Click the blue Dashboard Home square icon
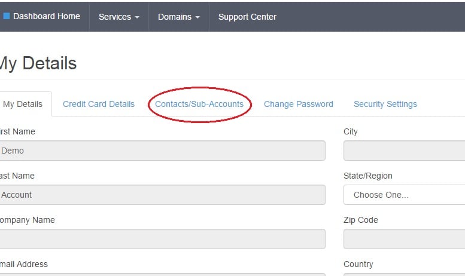Screen dimensions: 465x276 7,16
